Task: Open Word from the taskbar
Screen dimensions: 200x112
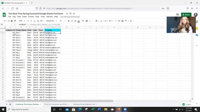Action: click(x=99, y=109)
